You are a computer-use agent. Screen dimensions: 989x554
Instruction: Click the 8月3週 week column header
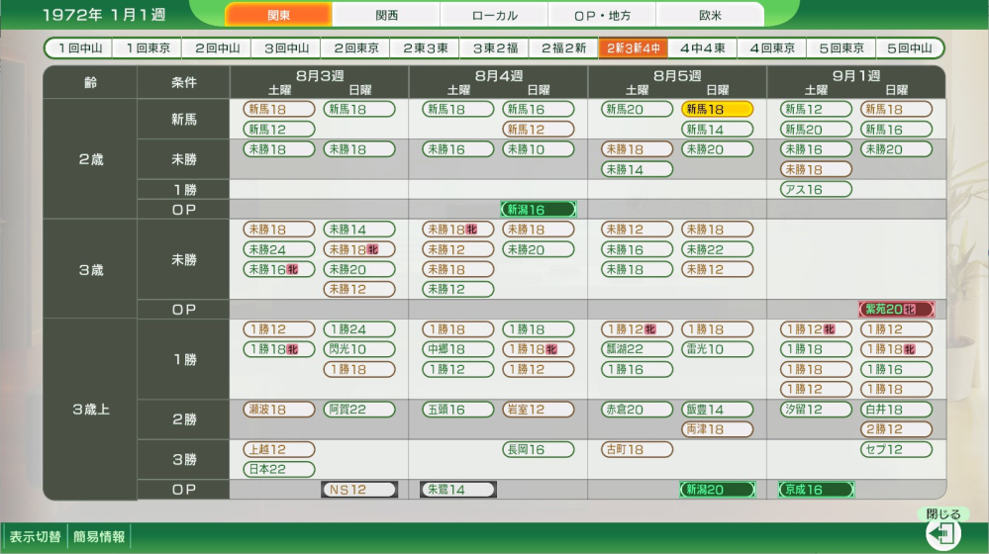[319, 75]
